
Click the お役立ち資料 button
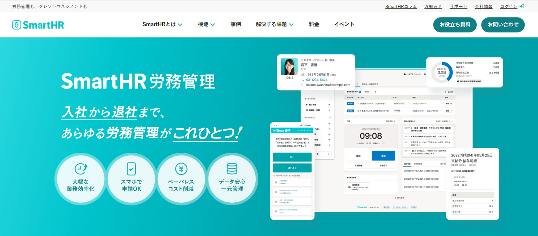coord(455,25)
